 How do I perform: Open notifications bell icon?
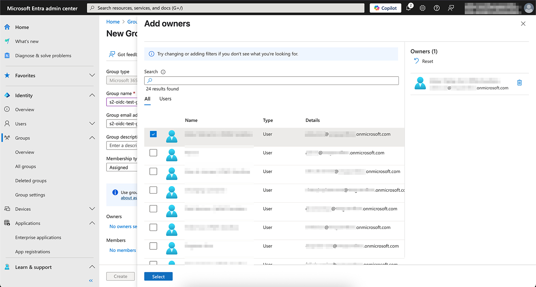[408, 8]
